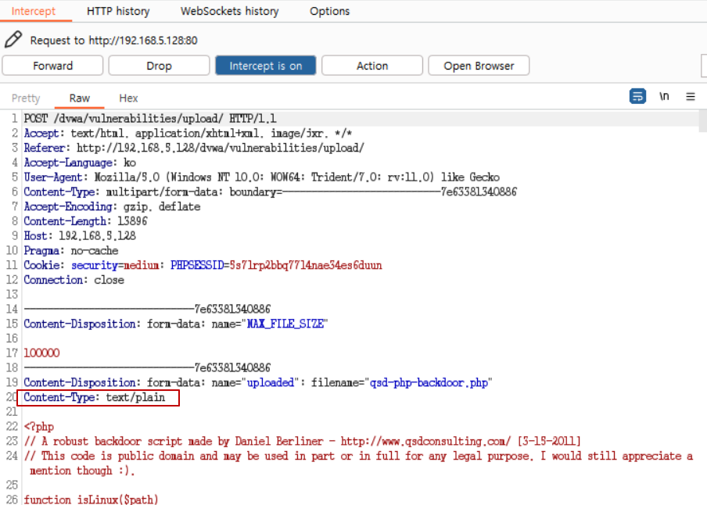Click the MAX_FILE_SIZE field name

285,324
